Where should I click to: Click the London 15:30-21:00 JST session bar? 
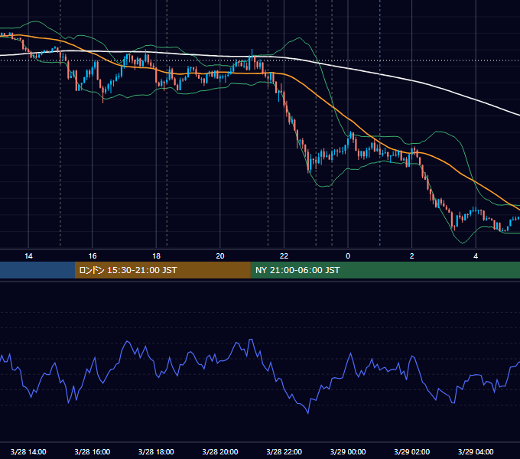click(162, 270)
